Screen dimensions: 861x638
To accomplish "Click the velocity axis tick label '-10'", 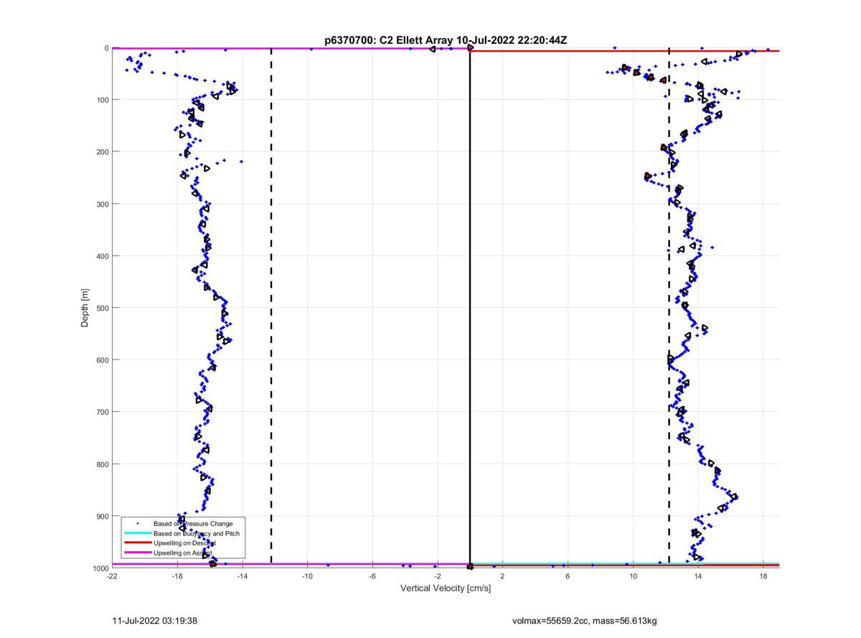I will point(308,576).
